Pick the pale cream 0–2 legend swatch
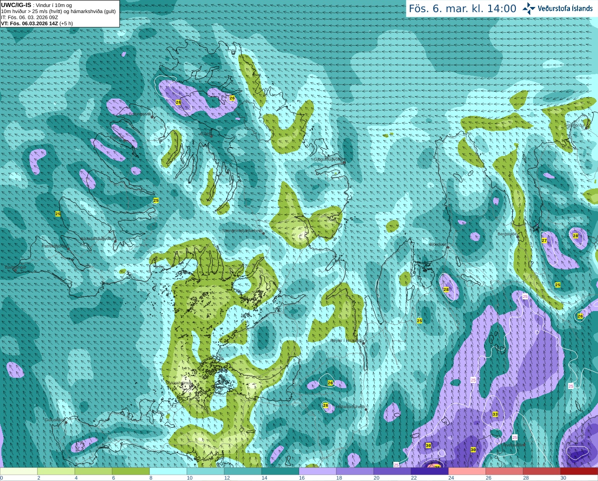 coord(19,471)
